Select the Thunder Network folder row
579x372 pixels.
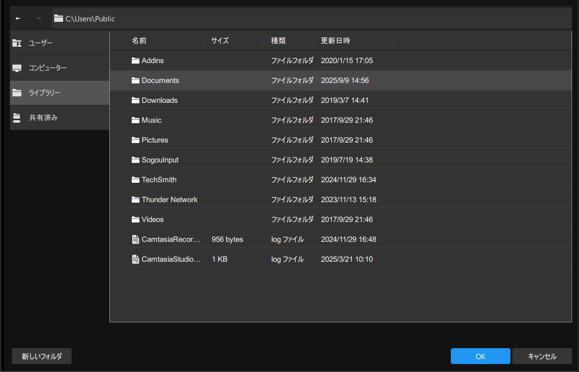pyautogui.click(x=340, y=200)
